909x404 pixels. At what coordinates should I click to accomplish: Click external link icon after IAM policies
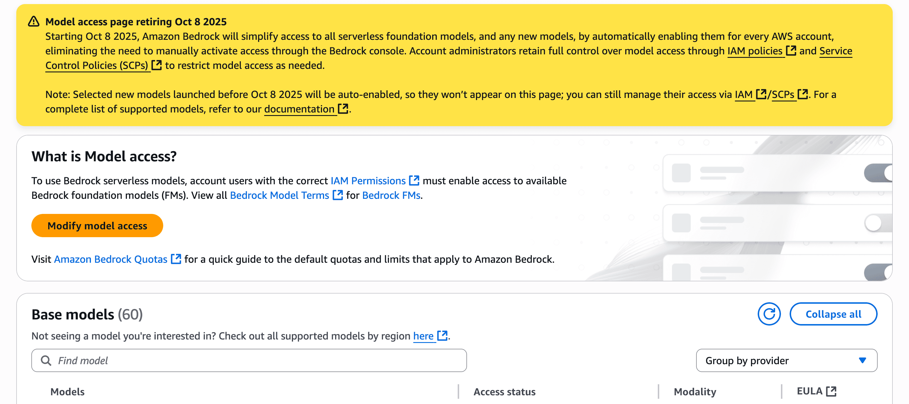point(791,51)
